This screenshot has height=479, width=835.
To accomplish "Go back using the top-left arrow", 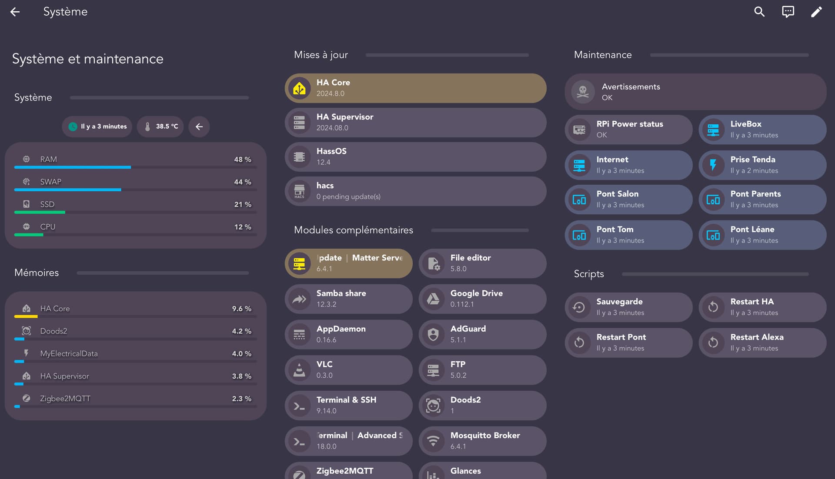I will 15,12.
